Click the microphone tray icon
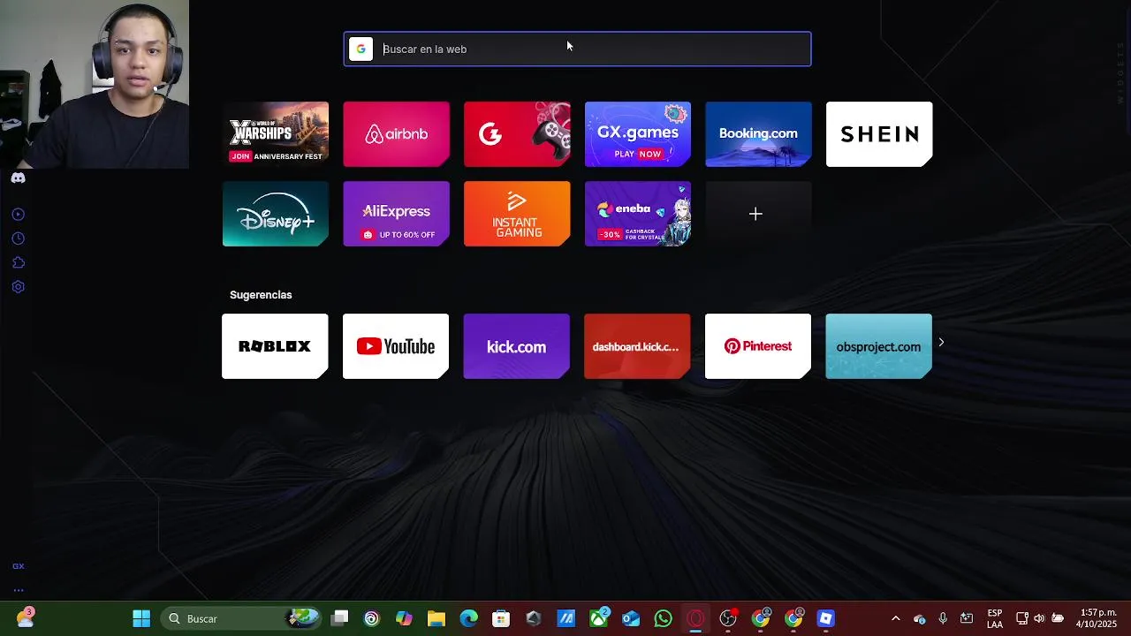This screenshot has height=636, width=1131. [943, 618]
